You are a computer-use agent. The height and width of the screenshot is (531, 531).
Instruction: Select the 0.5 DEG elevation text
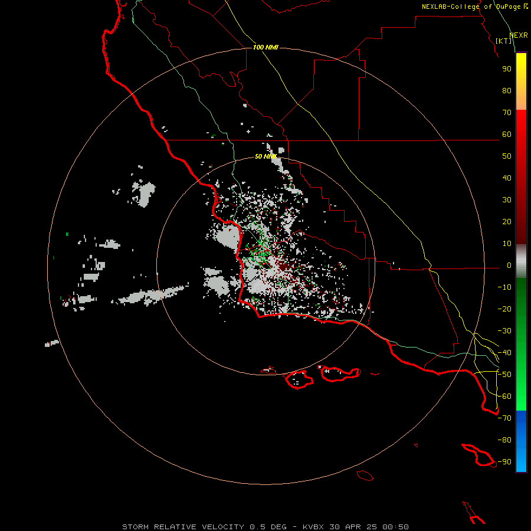point(268,527)
